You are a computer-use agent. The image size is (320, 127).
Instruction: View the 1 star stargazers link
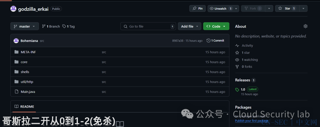(x=246, y=53)
